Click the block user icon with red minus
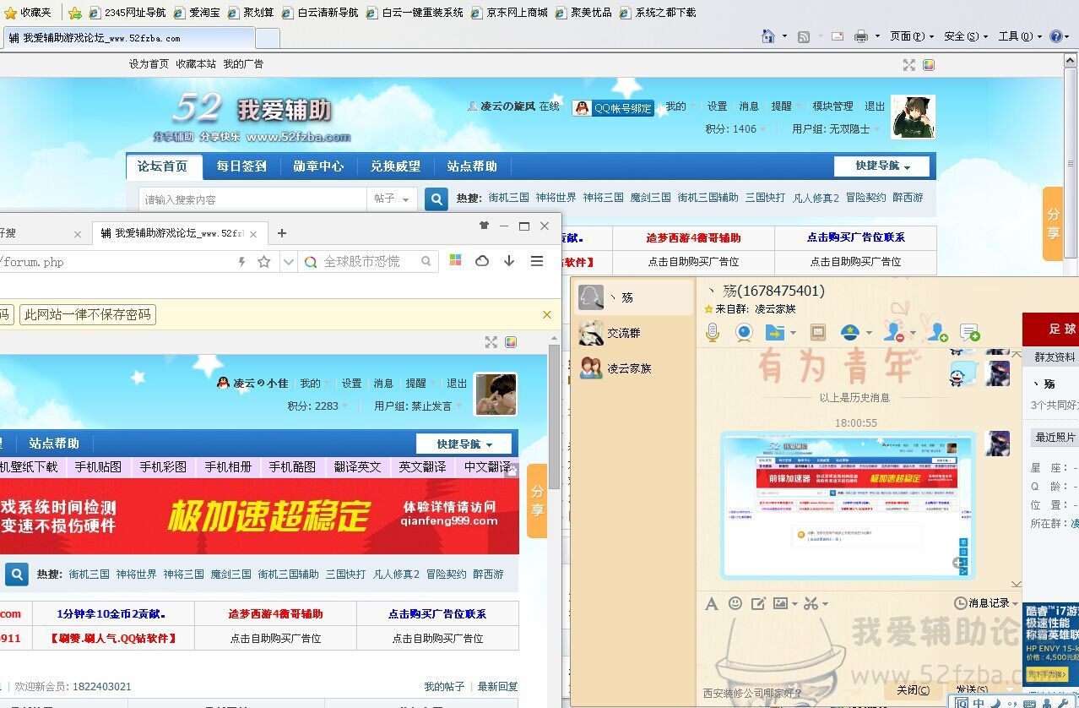The width and height of the screenshot is (1079, 708). coord(893,333)
